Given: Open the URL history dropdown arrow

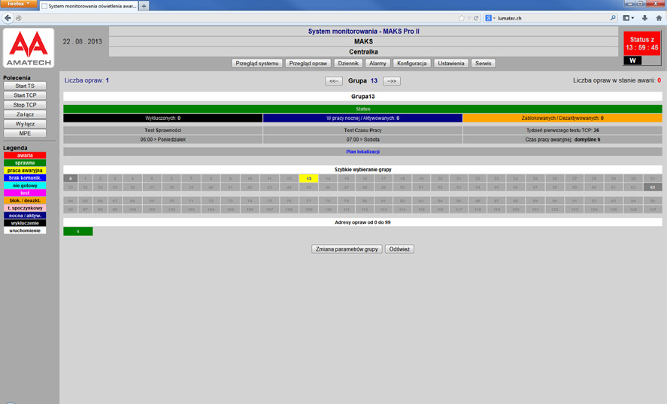Looking at the screenshot, I should 469,18.
